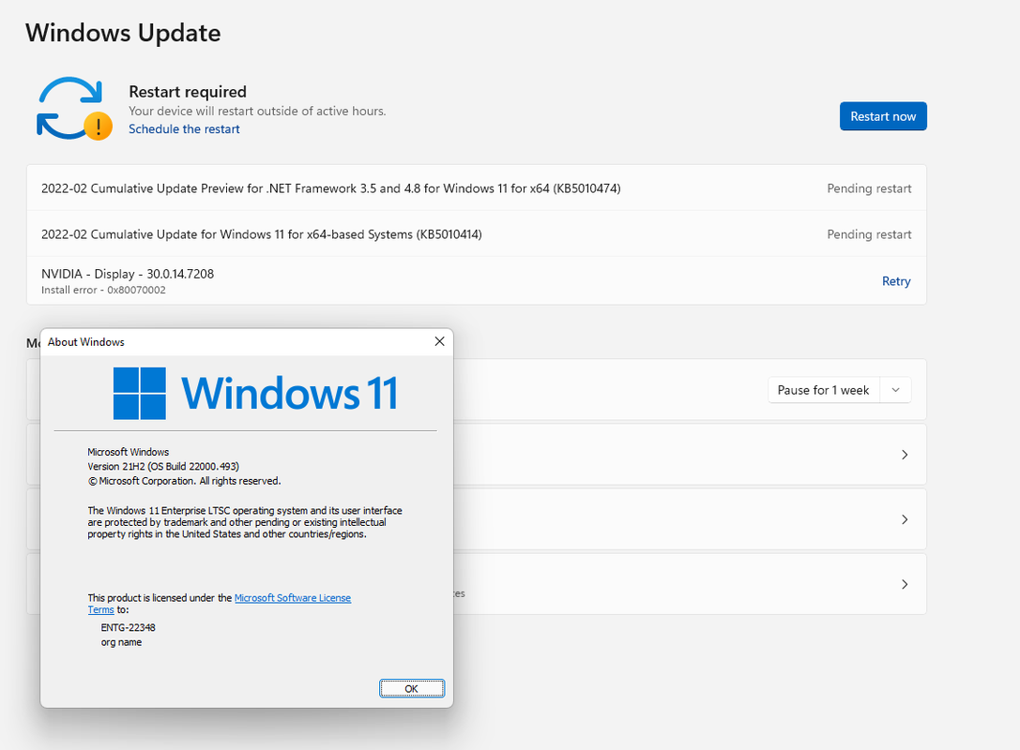Click Version 21H2 (OS Build 22000.493) text
1020x750 pixels.
163,467
